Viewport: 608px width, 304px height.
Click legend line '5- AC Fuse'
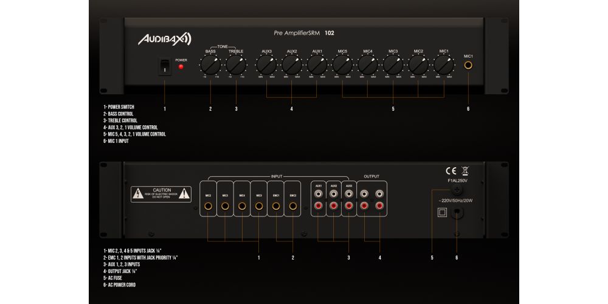click(112, 278)
